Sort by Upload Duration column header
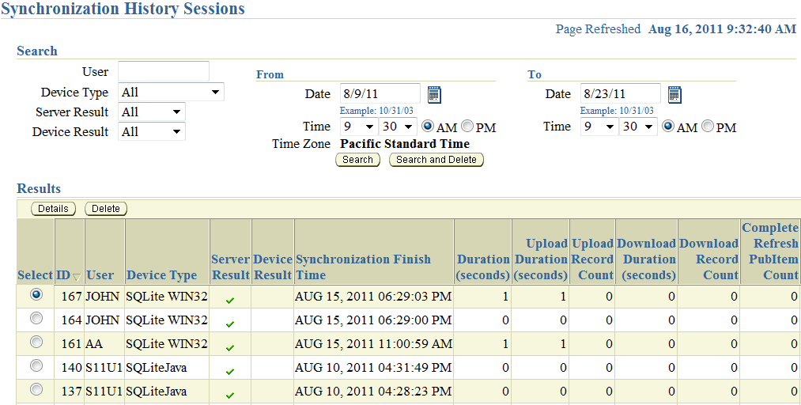801x405 pixels. point(541,259)
